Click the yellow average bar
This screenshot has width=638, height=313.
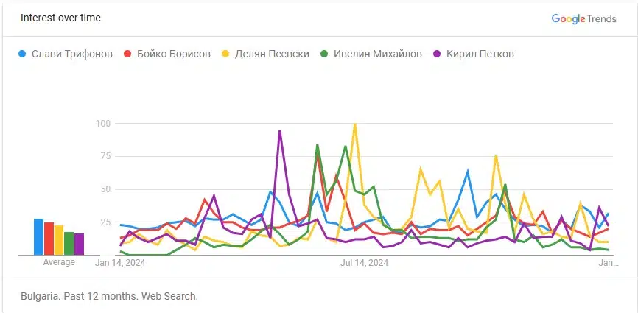click(59, 240)
